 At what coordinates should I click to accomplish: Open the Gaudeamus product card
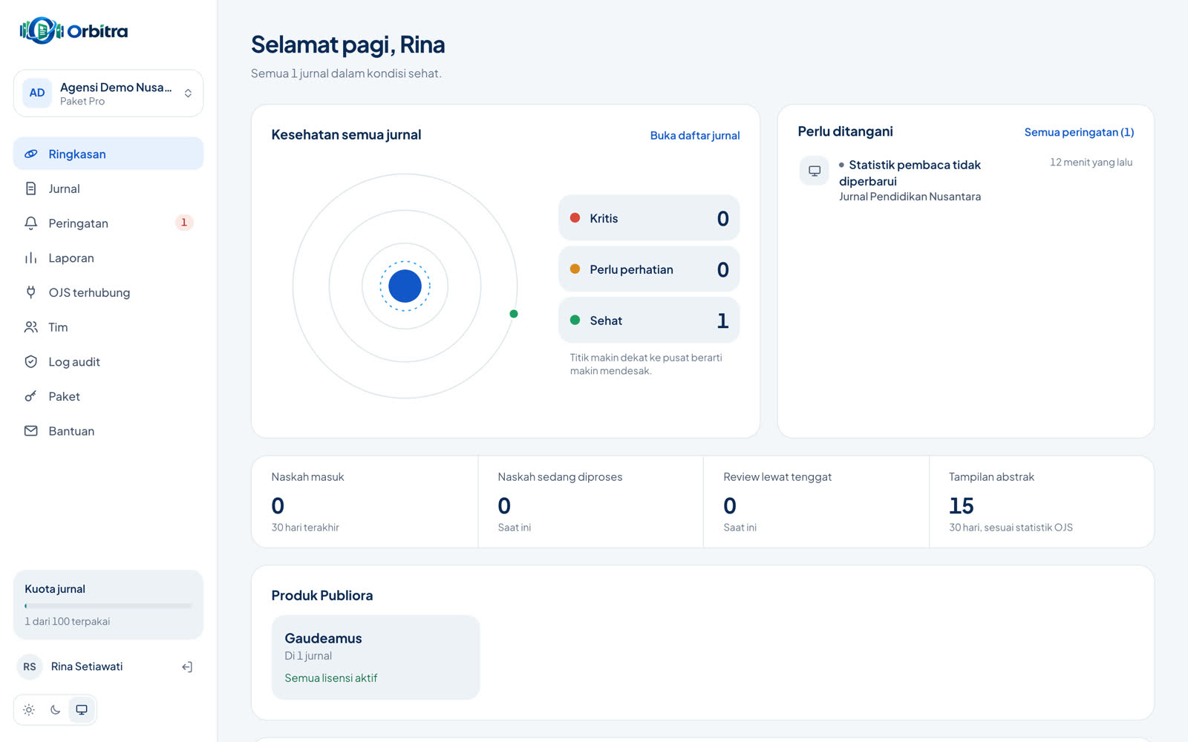pyautogui.click(x=376, y=657)
